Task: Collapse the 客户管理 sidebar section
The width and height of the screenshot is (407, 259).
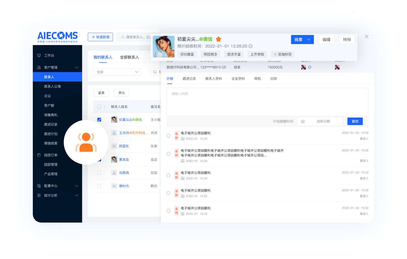Action: pos(77,68)
